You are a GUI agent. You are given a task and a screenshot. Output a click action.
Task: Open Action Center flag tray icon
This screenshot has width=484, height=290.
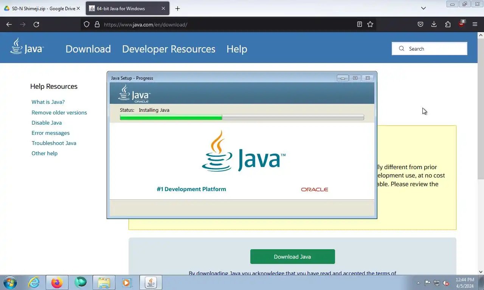[427, 283]
